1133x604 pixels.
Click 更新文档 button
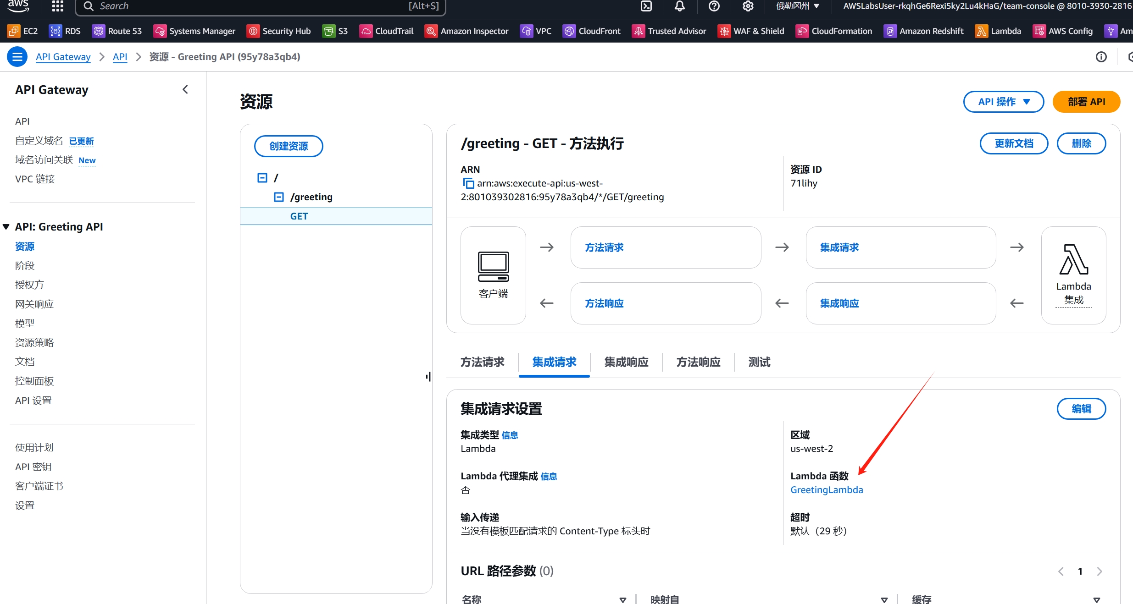pos(1014,143)
